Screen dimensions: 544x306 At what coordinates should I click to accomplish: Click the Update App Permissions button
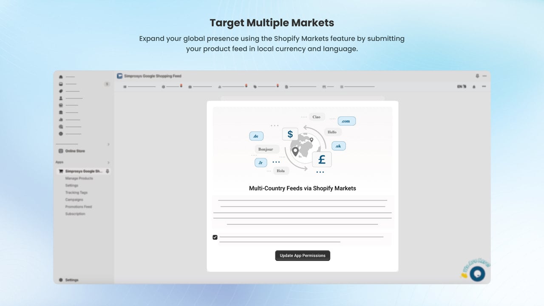(x=303, y=255)
